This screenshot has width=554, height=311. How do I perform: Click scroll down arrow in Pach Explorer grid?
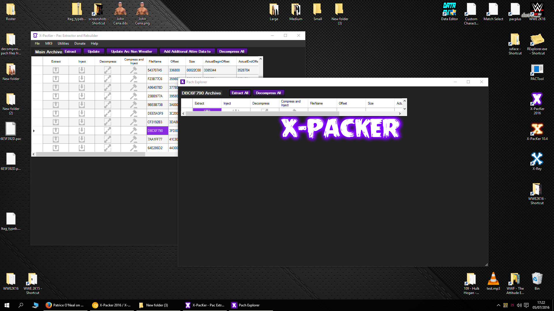(405, 109)
